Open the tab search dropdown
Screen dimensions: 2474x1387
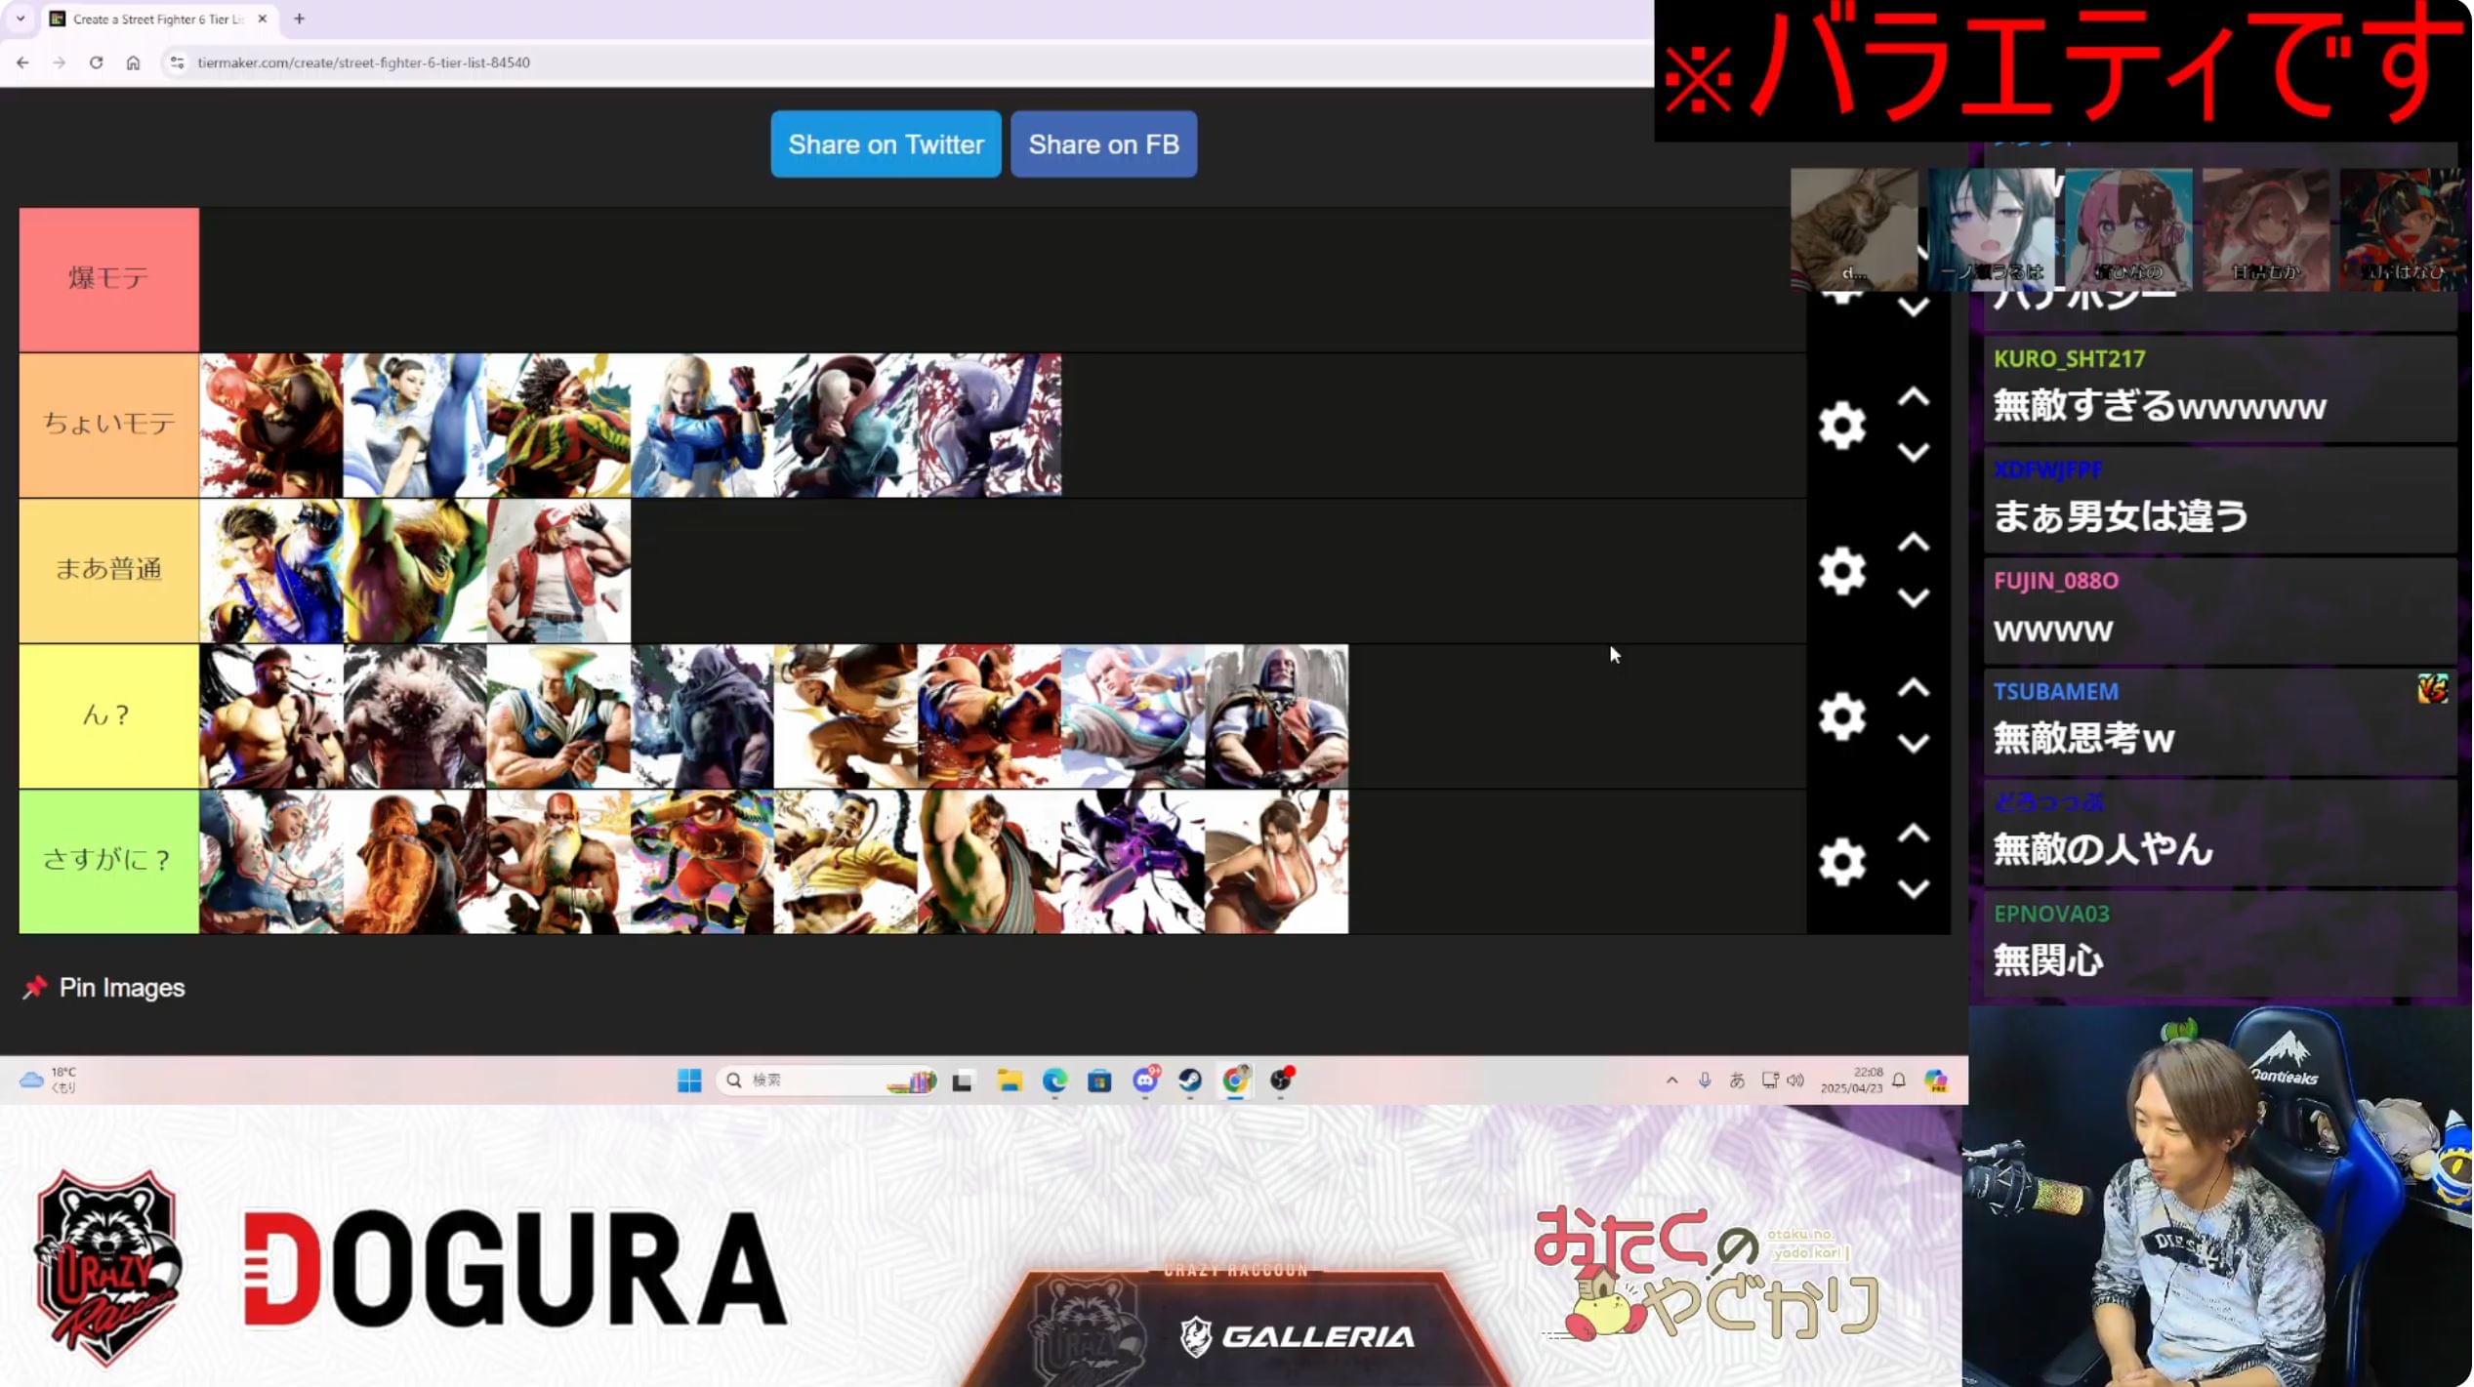[x=21, y=19]
